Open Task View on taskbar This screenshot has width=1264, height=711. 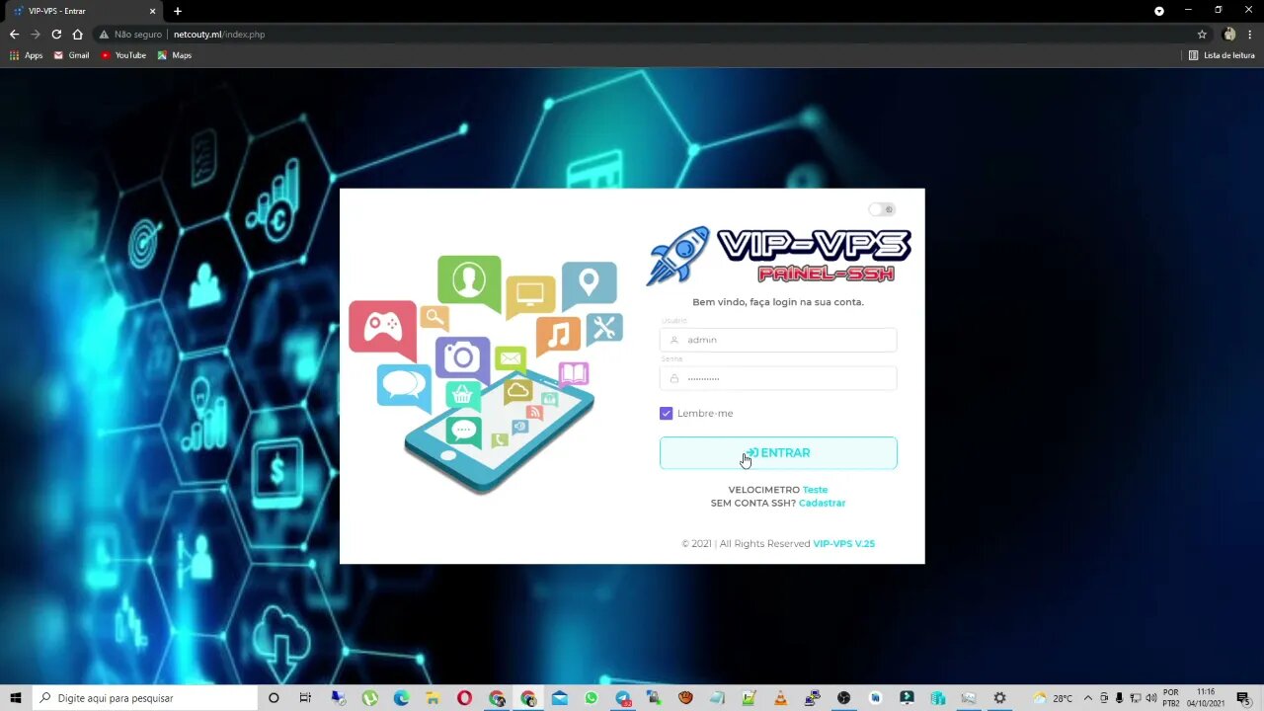pos(305,698)
